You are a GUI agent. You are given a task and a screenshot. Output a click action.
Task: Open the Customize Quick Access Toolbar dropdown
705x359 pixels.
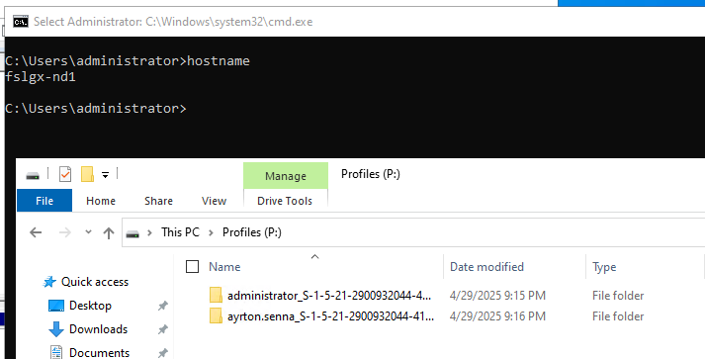105,174
